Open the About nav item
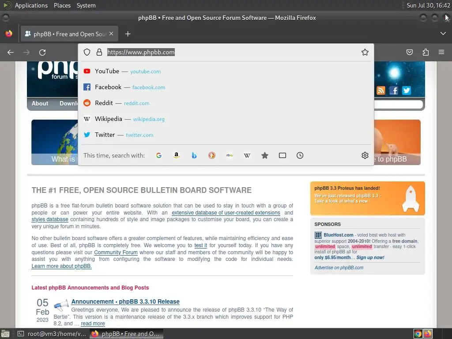The width and height of the screenshot is (452, 339). coord(40,103)
